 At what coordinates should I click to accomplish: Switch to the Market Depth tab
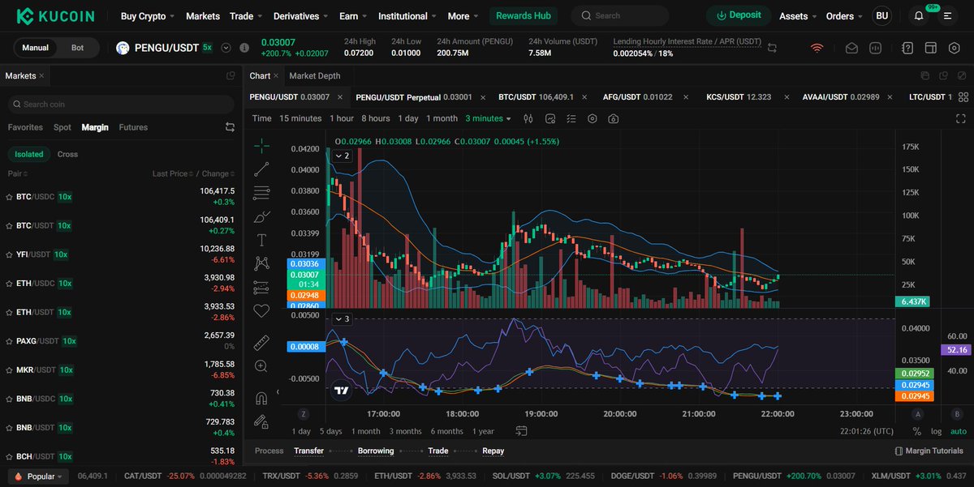316,75
